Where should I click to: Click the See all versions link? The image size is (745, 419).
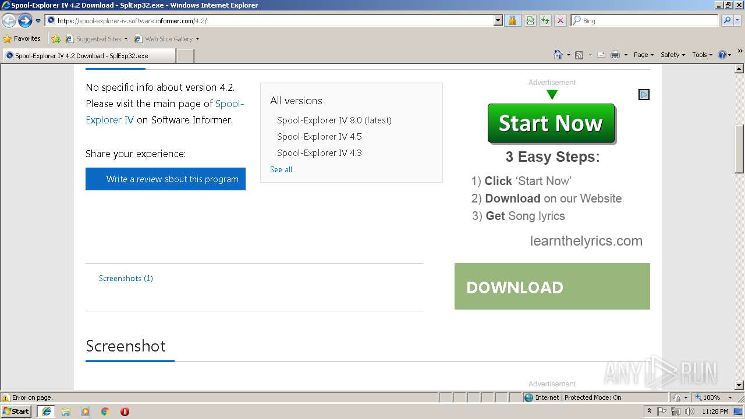(x=281, y=169)
